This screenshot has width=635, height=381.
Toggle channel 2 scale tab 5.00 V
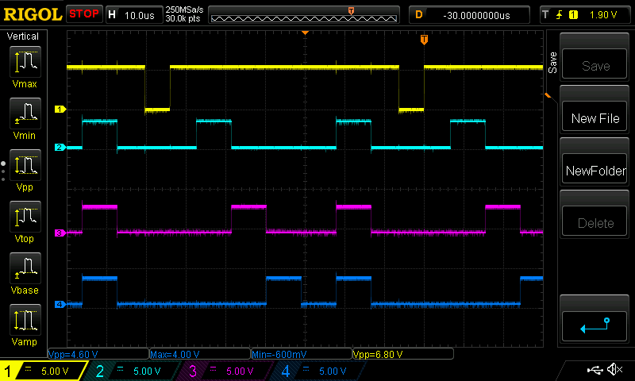[133, 371]
